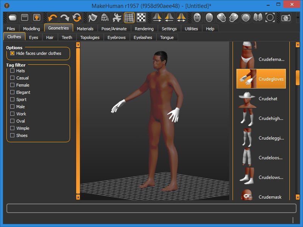The width and height of the screenshot is (303, 227).
Task: Click the Save (floppy disk) toolbar icon
Action: click(x=25, y=17)
